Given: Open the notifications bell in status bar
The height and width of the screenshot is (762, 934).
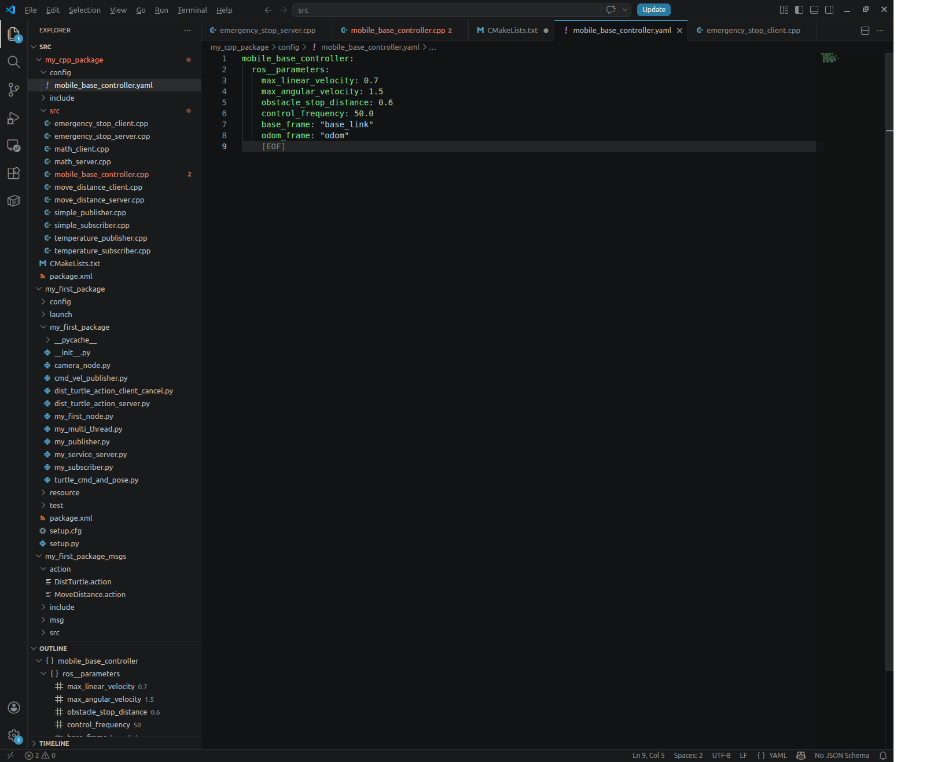Looking at the screenshot, I should pyautogui.click(x=883, y=756).
